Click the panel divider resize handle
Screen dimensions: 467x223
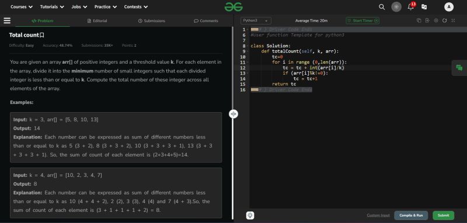coord(233,114)
